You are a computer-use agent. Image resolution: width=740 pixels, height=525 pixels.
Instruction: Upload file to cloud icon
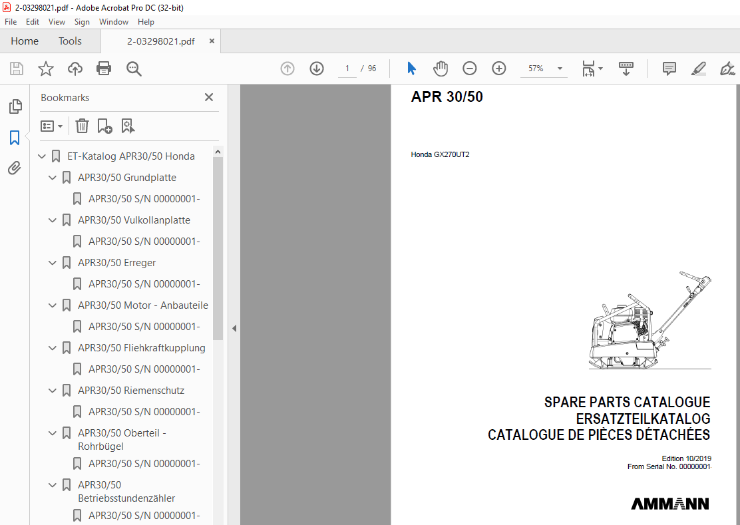pos(75,69)
